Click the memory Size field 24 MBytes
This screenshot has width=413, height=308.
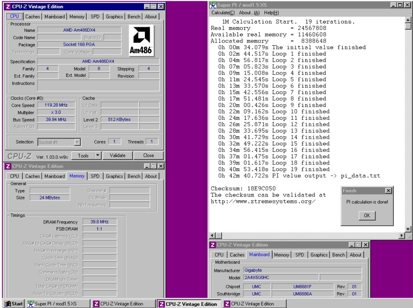click(50, 198)
